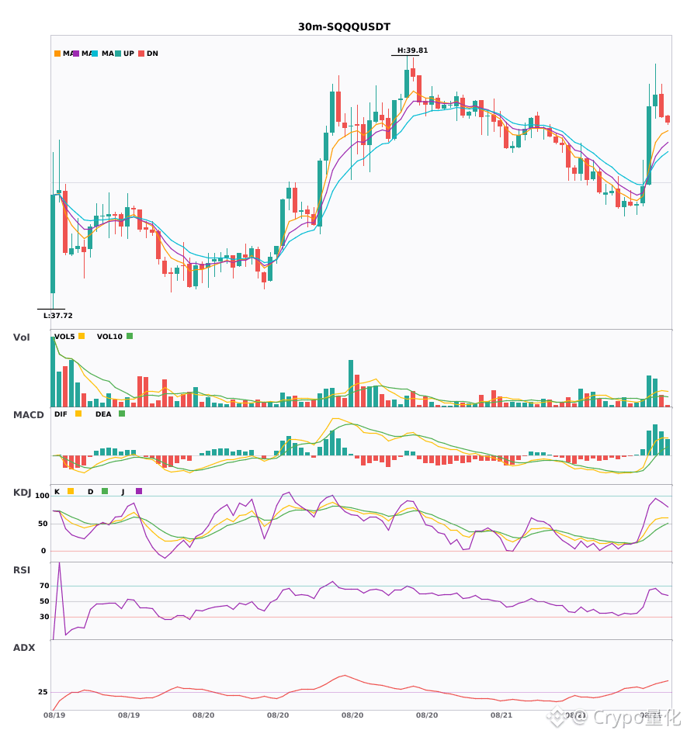Select the green D line swatch
The height and width of the screenshot is (737, 687).
[105, 491]
